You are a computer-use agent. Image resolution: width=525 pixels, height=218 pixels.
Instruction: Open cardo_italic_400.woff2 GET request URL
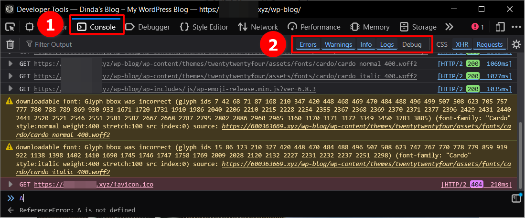(x=225, y=77)
